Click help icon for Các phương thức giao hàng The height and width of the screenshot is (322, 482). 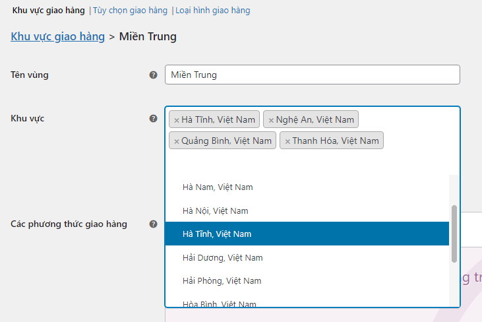coord(153,224)
